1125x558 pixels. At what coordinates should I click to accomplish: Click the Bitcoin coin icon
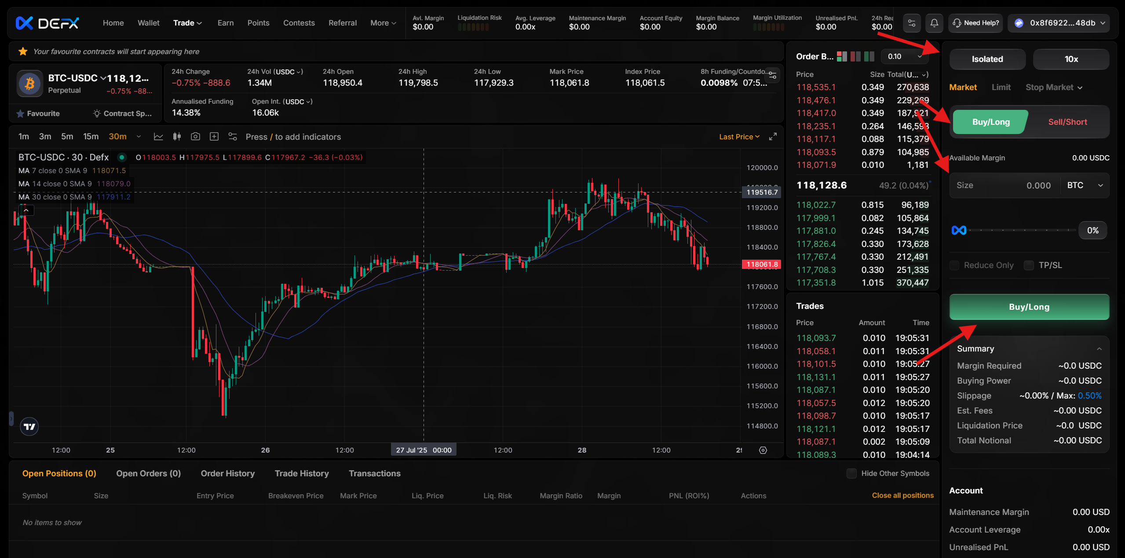[30, 83]
